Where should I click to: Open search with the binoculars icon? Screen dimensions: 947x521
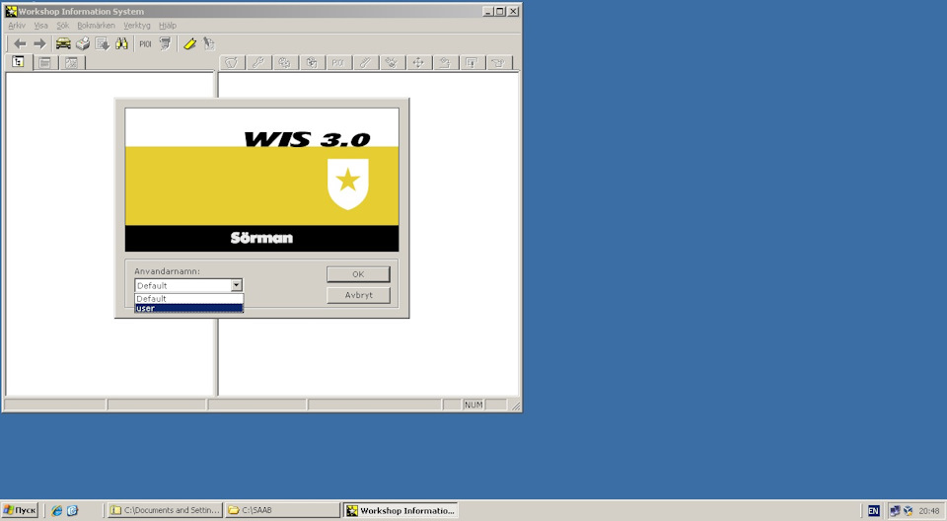pos(121,43)
